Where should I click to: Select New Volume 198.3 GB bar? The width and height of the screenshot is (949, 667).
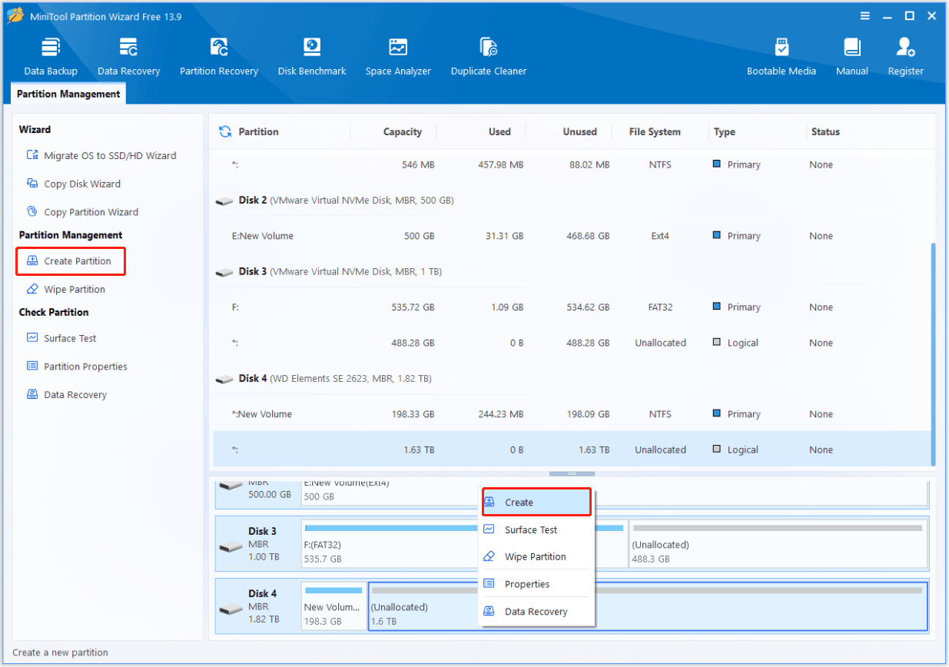point(333,606)
